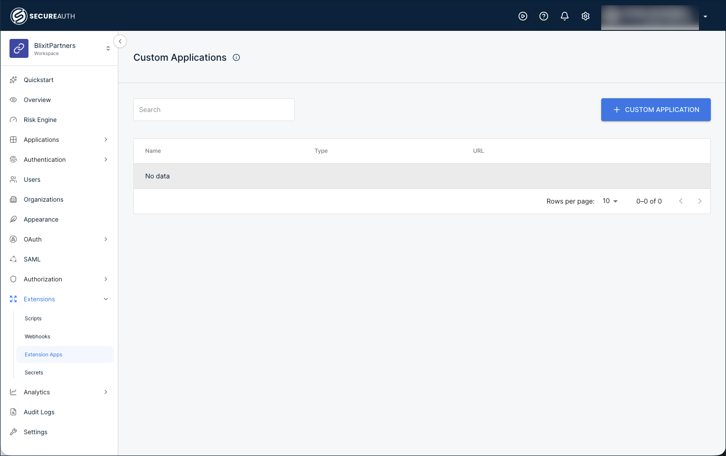The width and height of the screenshot is (726, 456).
Task: Click the Quickstart sparkle icon
Action: coord(13,80)
